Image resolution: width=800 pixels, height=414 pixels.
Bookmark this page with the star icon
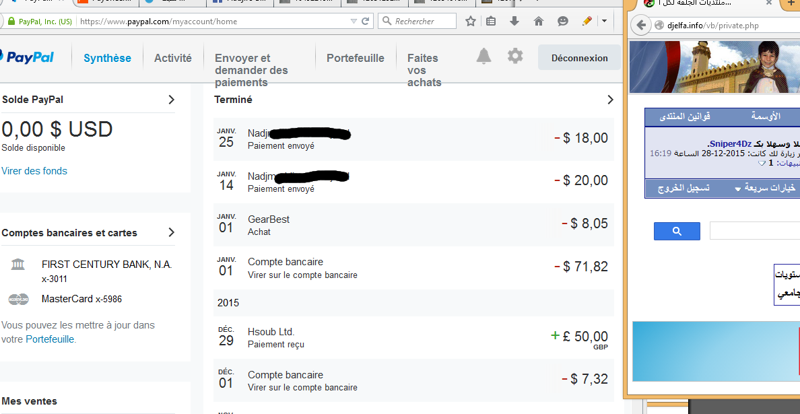(x=471, y=21)
